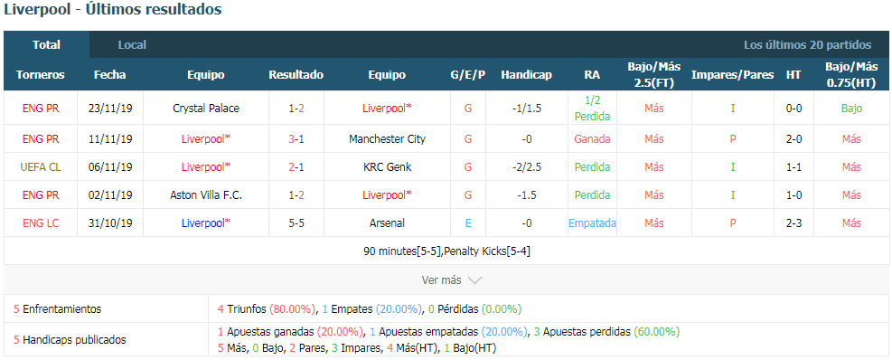This screenshot has height=360, width=892.
Task: Expand the Ver más chevron
Action: point(474,280)
